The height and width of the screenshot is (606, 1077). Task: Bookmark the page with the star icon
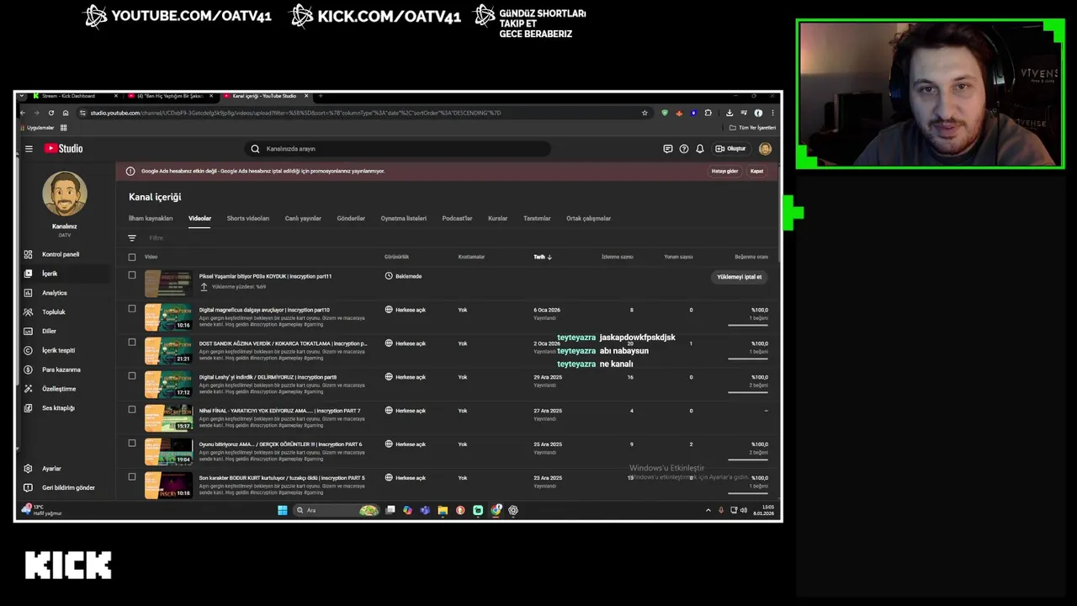(645, 113)
